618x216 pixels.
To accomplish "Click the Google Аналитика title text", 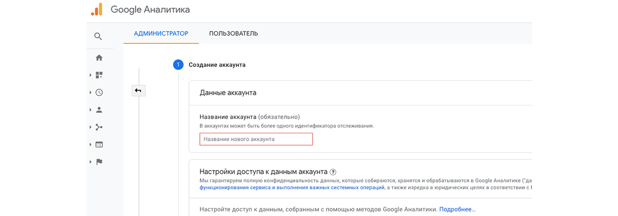I will (150, 9).
